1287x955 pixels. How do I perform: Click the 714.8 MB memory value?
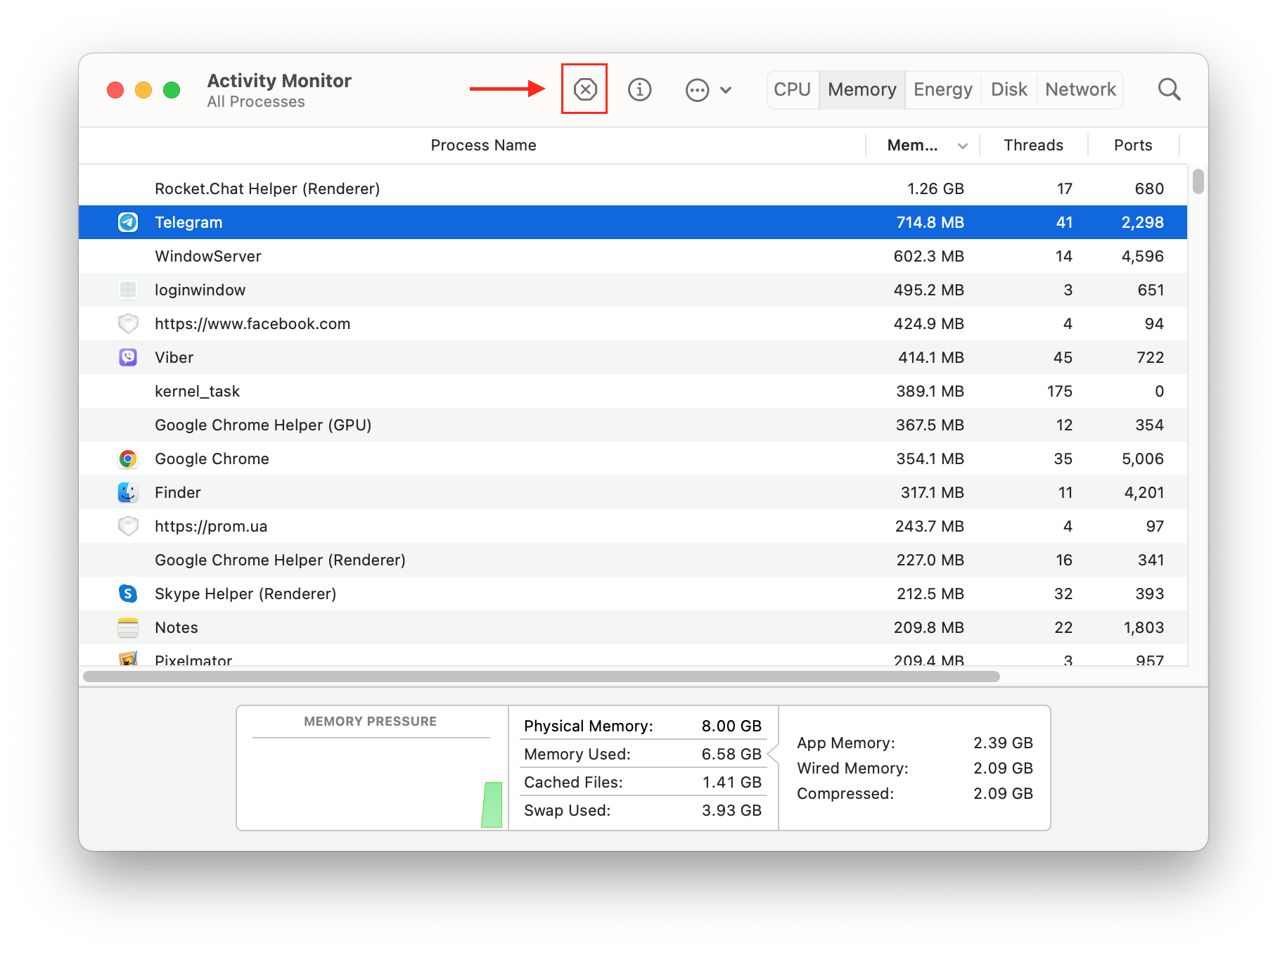[x=930, y=222]
